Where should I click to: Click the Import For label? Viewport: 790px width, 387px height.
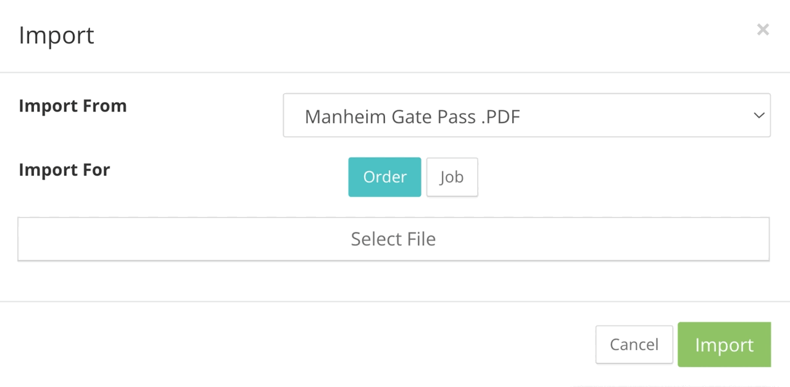click(64, 169)
